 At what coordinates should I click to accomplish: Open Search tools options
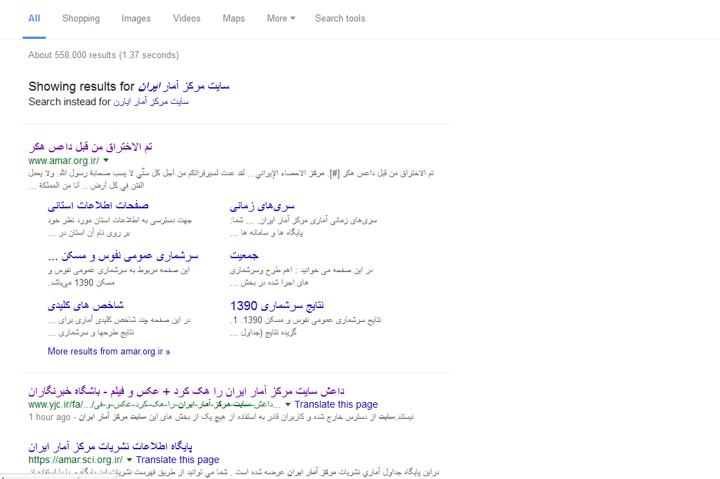click(340, 19)
